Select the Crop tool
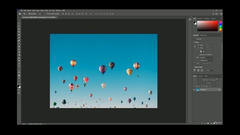 19,32
